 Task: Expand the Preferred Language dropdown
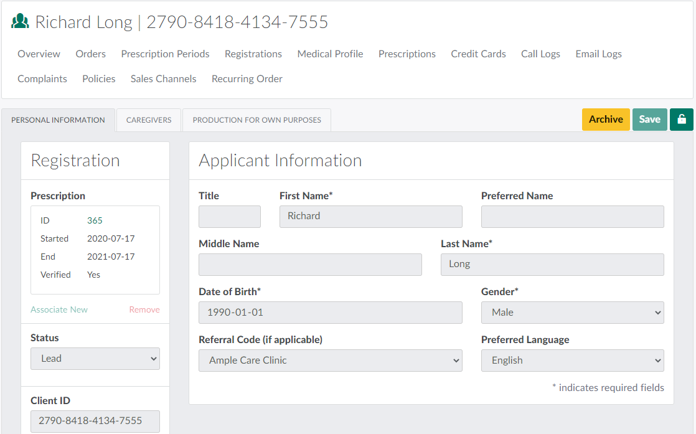[572, 361]
